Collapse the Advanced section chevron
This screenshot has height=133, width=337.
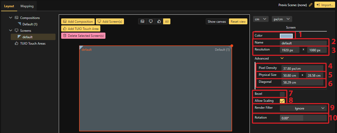[282, 58]
